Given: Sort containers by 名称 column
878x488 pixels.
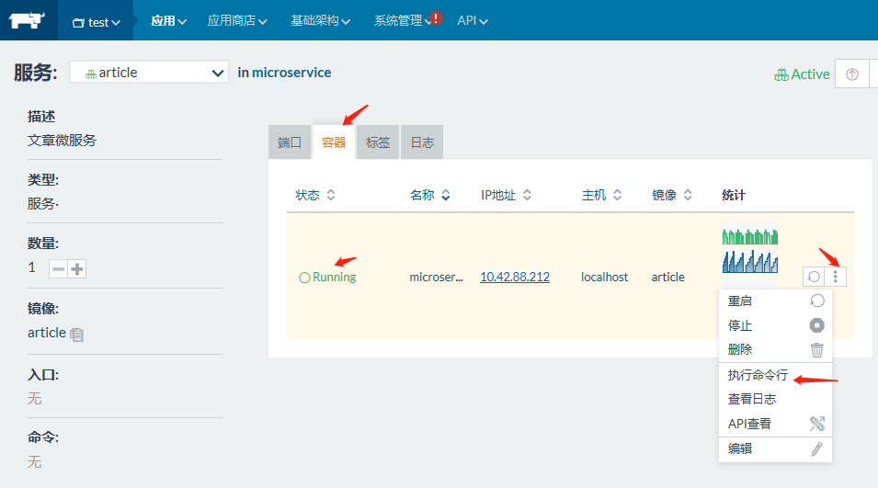Looking at the screenshot, I should (429, 195).
